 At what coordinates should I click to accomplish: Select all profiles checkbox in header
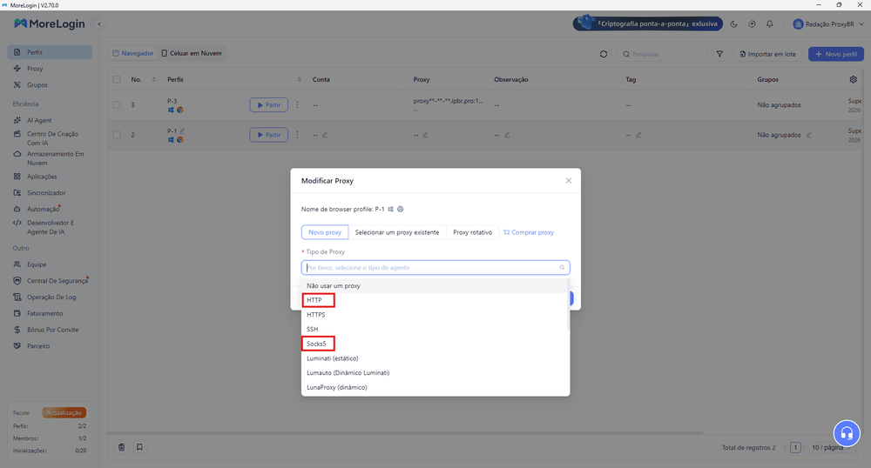(117, 79)
